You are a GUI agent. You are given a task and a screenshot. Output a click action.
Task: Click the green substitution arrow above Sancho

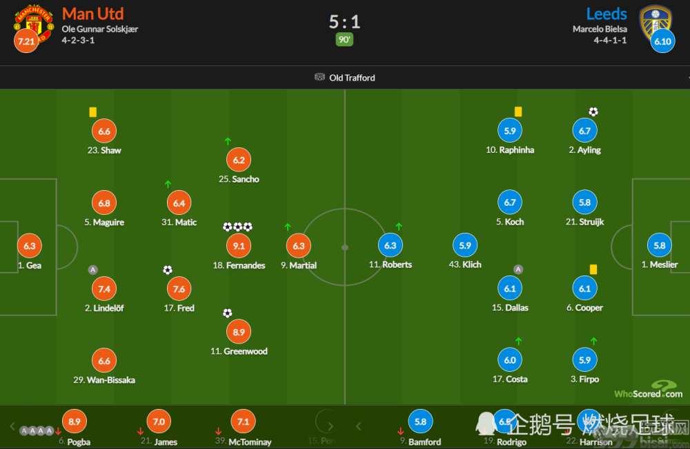click(x=228, y=141)
